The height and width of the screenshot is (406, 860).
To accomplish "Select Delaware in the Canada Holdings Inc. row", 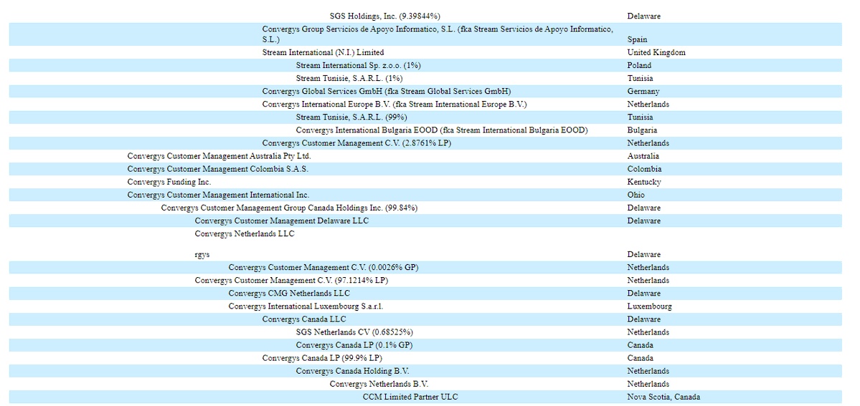I will pyautogui.click(x=644, y=208).
